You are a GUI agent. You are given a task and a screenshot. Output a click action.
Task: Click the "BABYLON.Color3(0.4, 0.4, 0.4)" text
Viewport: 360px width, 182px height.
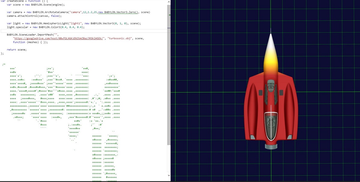pos(61,27)
